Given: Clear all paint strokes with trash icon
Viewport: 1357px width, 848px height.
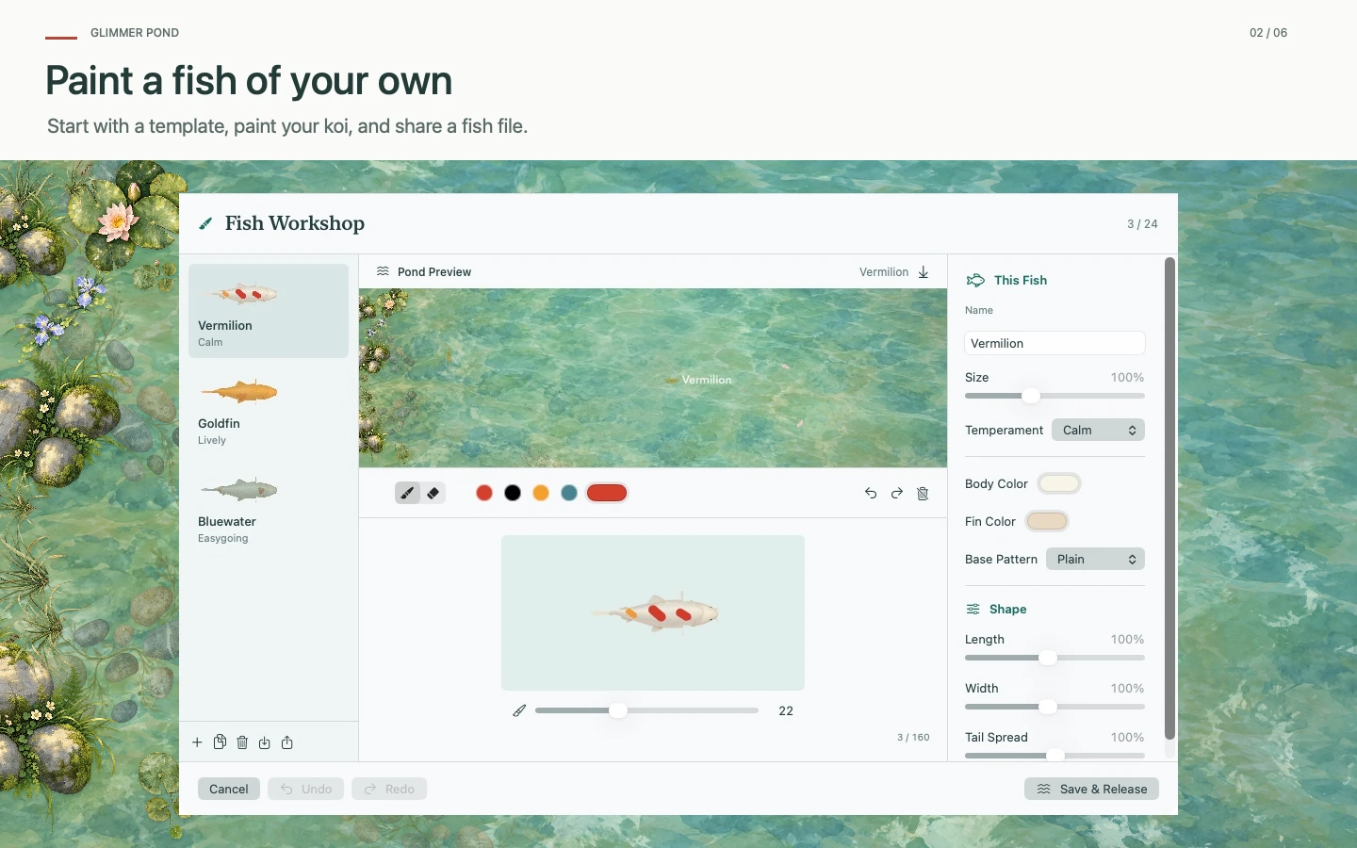Looking at the screenshot, I should (923, 493).
